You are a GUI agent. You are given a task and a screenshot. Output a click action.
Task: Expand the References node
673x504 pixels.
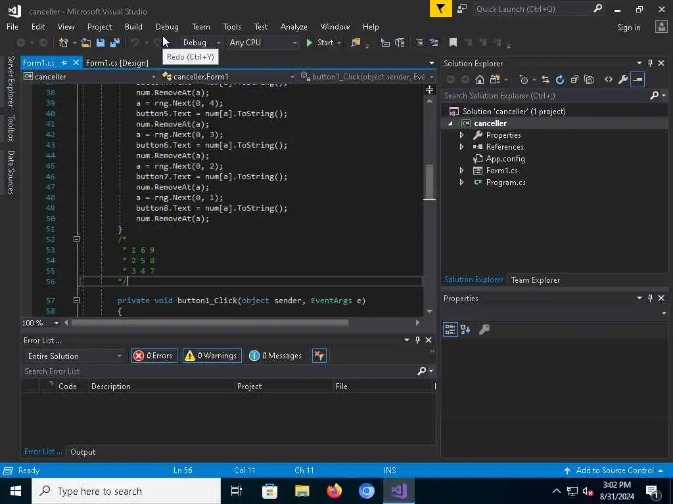coord(462,146)
